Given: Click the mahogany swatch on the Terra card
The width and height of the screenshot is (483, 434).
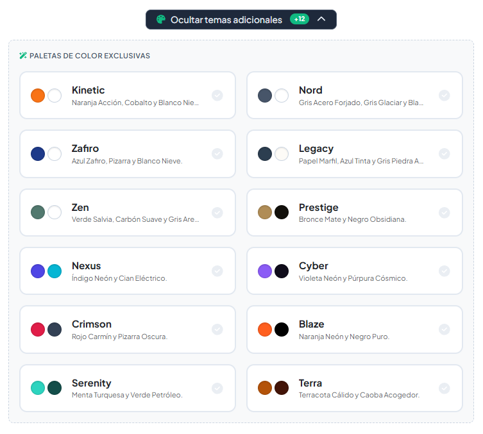Looking at the screenshot, I should [282, 388].
